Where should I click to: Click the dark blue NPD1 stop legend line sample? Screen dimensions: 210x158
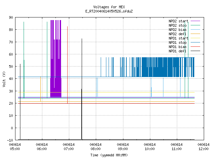(x=195, y=42)
